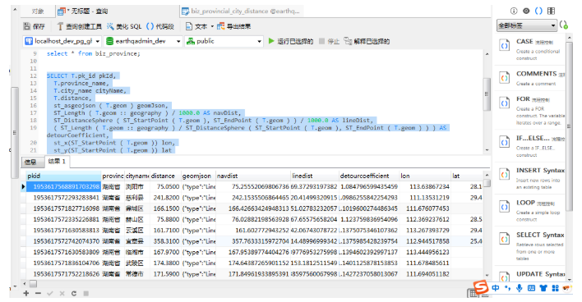Click the distance column header
582x302 pixels.
[x=165, y=176]
